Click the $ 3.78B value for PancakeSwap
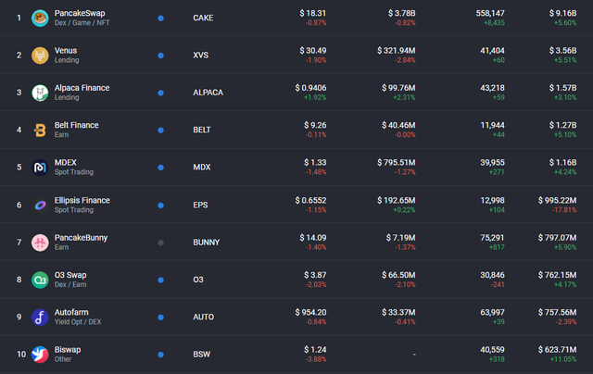The image size is (593, 374). [x=401, y=13]
